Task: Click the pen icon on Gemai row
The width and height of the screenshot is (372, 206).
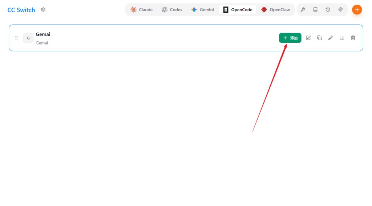Action: [331, 38]
